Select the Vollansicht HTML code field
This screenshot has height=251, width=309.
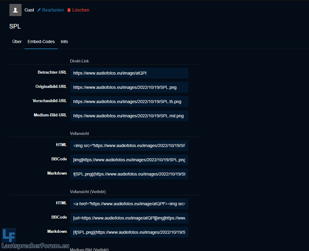tap(129, 146)
